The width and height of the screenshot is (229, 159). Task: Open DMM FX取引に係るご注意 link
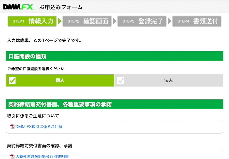(x=39, y=127)
